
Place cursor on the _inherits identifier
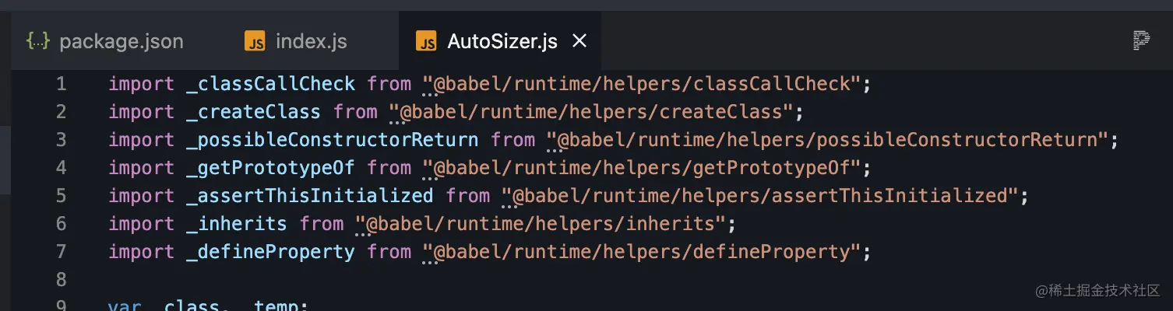tap(237, 224)
